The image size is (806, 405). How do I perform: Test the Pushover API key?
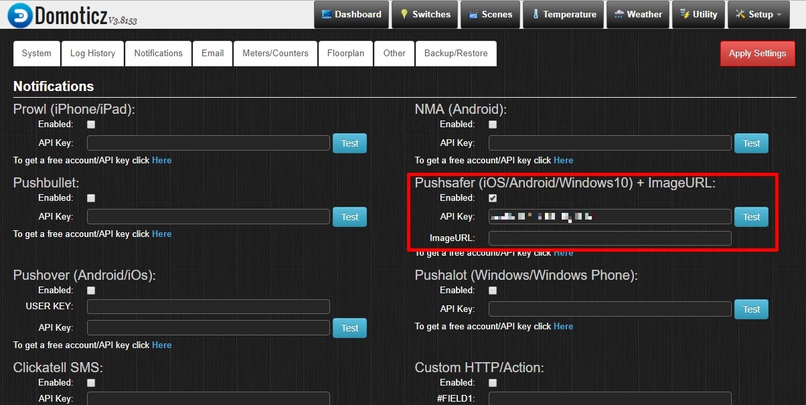point(349,328)
